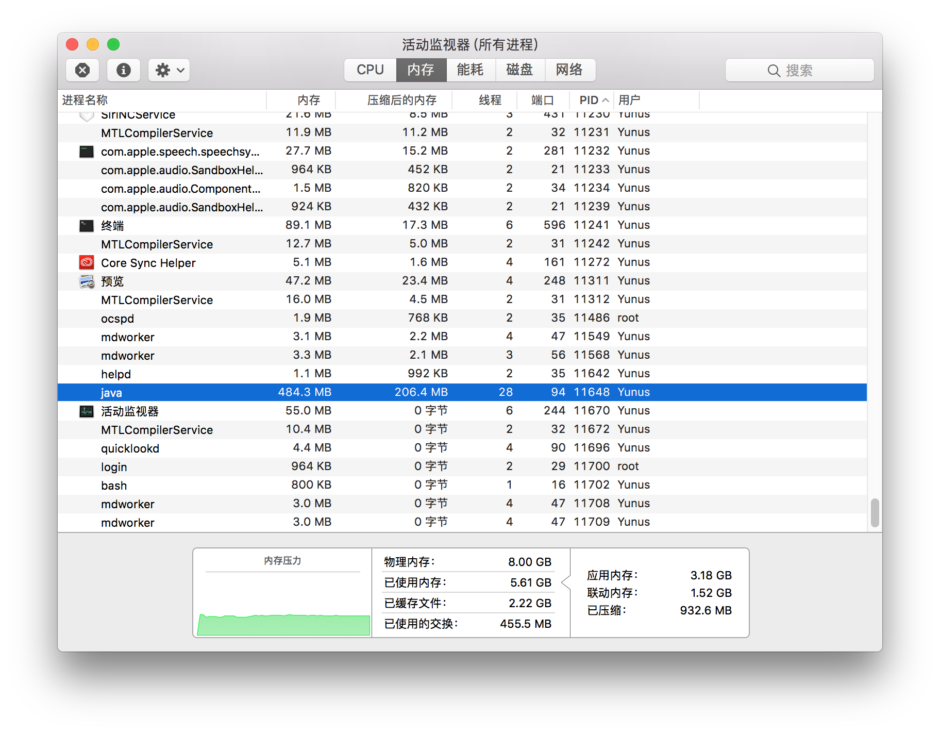Sort by 线程 column header

point(485,100)
